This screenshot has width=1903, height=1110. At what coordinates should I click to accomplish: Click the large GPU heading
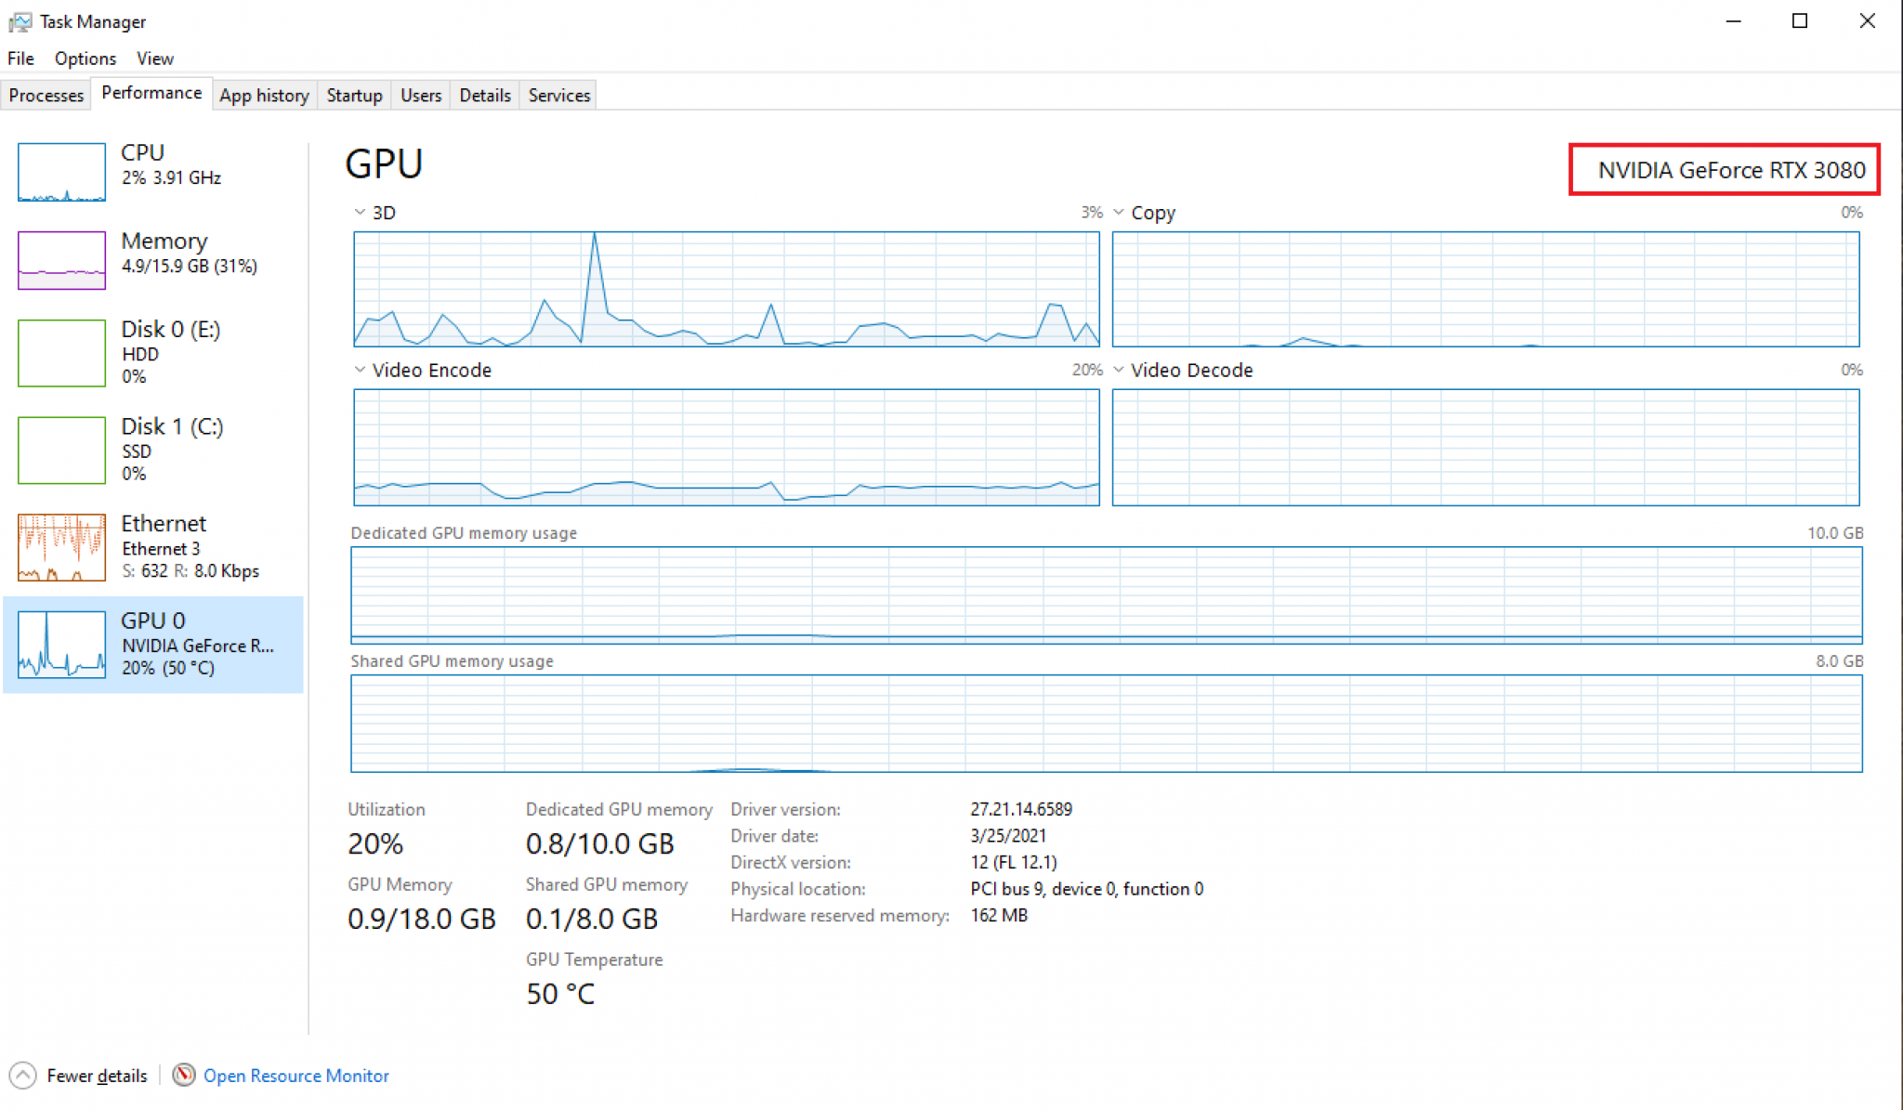click(384, 164)
